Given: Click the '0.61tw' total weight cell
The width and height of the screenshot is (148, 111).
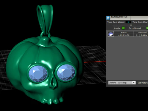Looking at the screenshot, I should pos(144,35).
